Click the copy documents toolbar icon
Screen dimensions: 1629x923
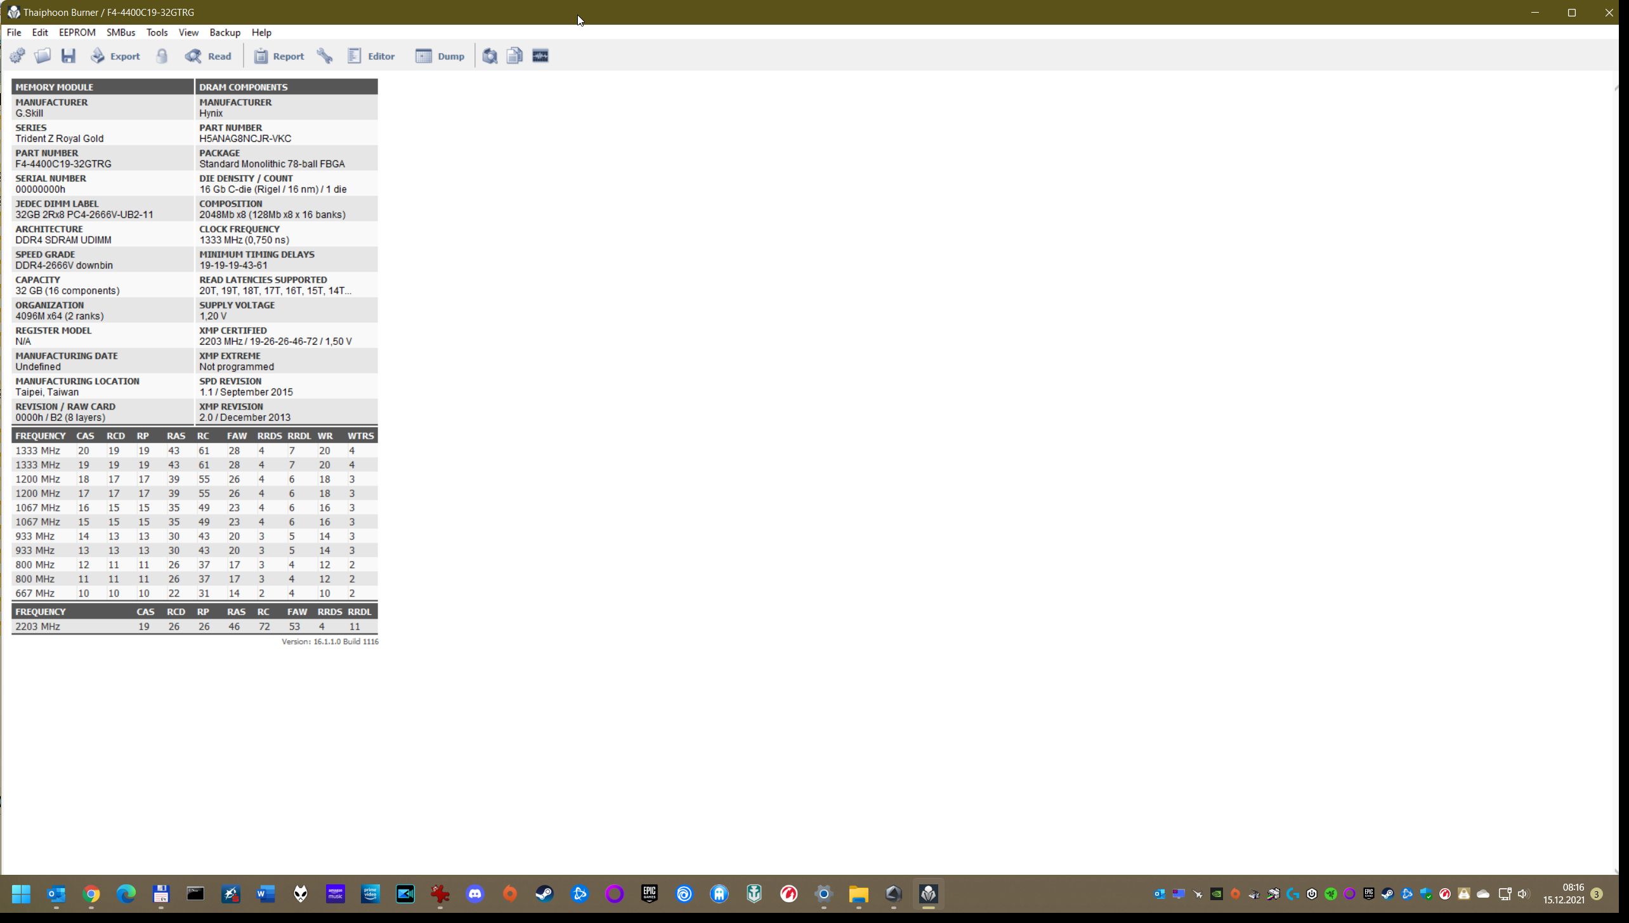[514, 56]
